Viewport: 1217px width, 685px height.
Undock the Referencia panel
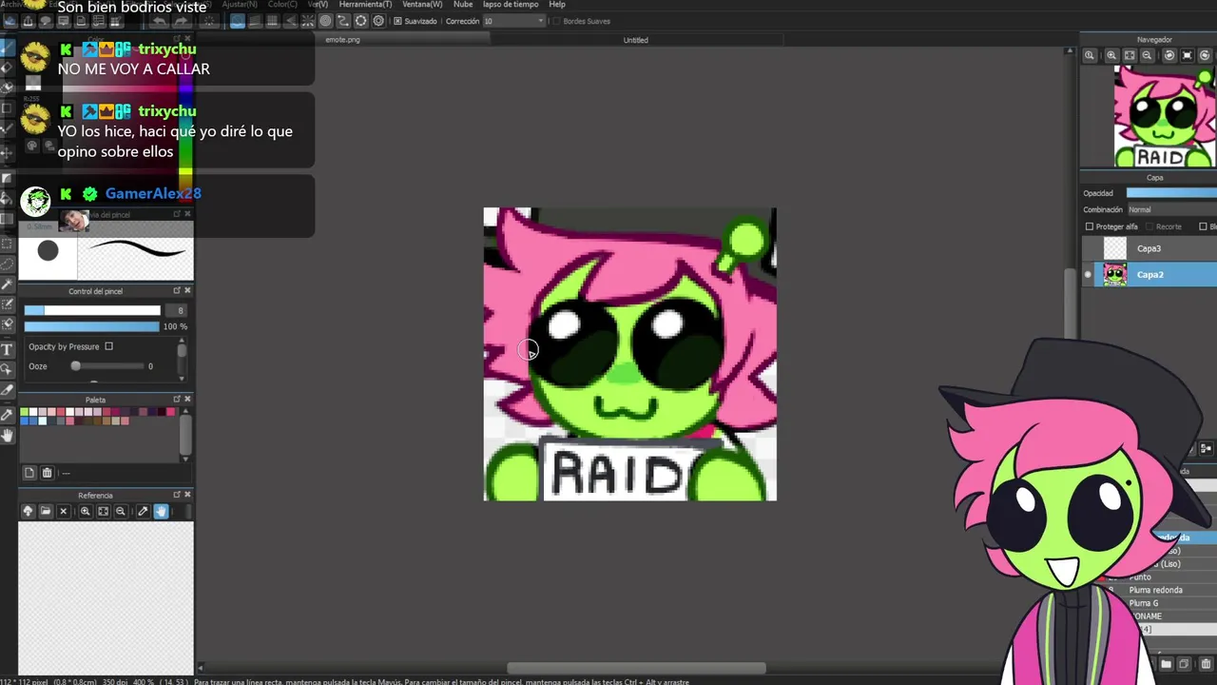tap(177, 495)
